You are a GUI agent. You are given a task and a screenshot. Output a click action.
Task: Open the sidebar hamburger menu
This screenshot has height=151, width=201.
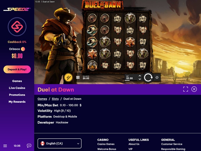coord(5,146)
